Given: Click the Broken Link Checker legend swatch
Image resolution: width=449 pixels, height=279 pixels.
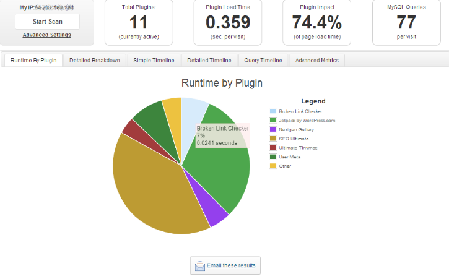Looking at the screenshot, I should (x=272, y=111).
